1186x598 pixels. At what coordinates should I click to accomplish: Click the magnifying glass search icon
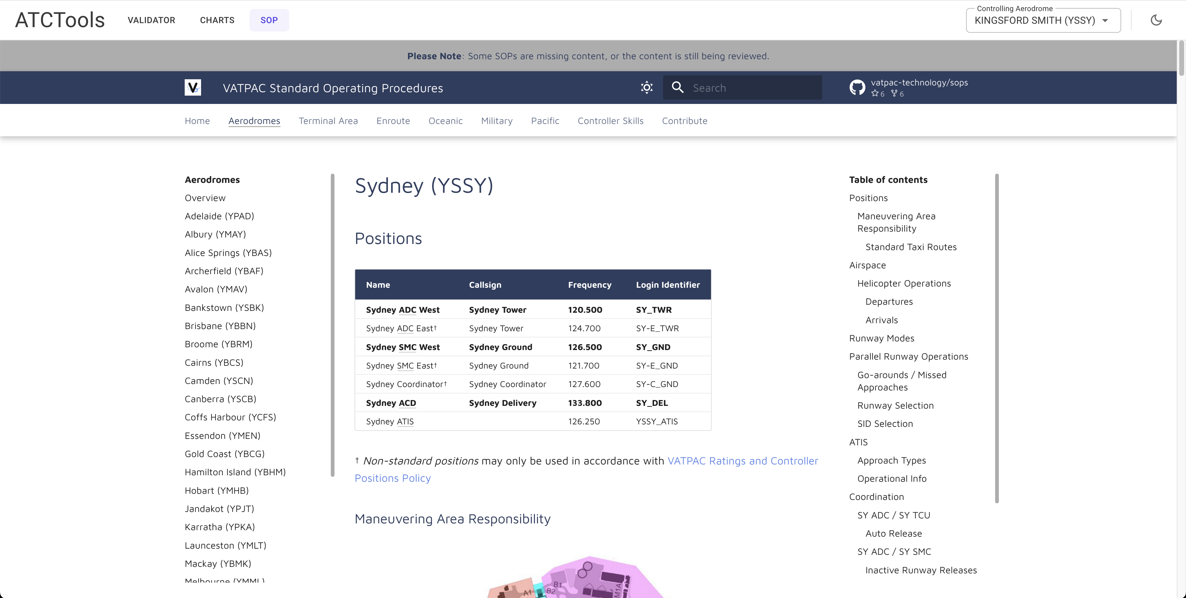coord(677,87)
